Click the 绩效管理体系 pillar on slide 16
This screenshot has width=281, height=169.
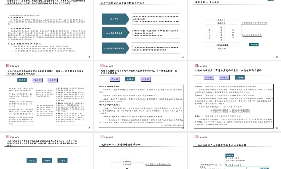point(221,34)
